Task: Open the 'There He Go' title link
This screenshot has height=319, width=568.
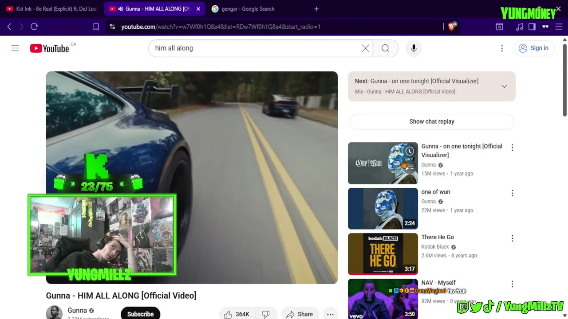Action: 437,237
